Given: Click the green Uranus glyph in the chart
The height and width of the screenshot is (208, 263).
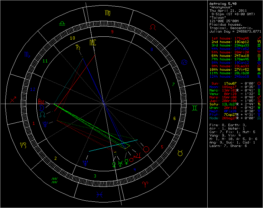Looking at the screenshot, I should tap(120, 164).
